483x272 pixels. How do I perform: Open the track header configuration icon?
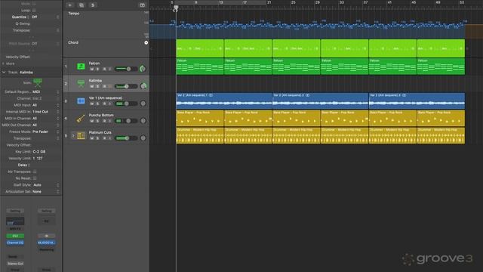142,5
